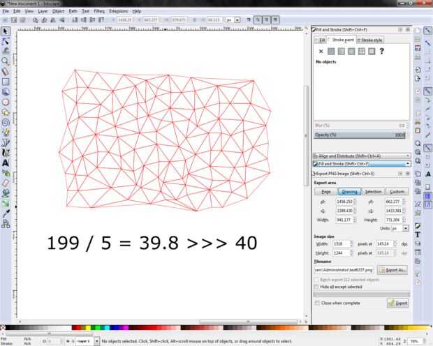This screenshot has width=433, height=346.
Task: Toggle current layer visibility in status bar
Action: click(68, 341)
